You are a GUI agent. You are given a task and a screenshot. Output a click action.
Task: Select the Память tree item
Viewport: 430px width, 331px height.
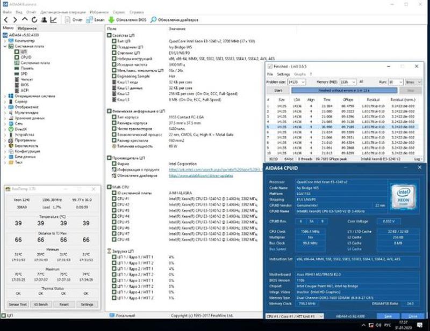[x=24, y=68]
